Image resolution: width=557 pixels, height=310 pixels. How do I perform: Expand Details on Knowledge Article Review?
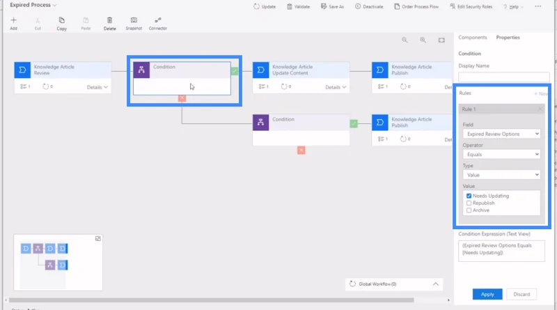pyautogui.click(x=97, y=87)
